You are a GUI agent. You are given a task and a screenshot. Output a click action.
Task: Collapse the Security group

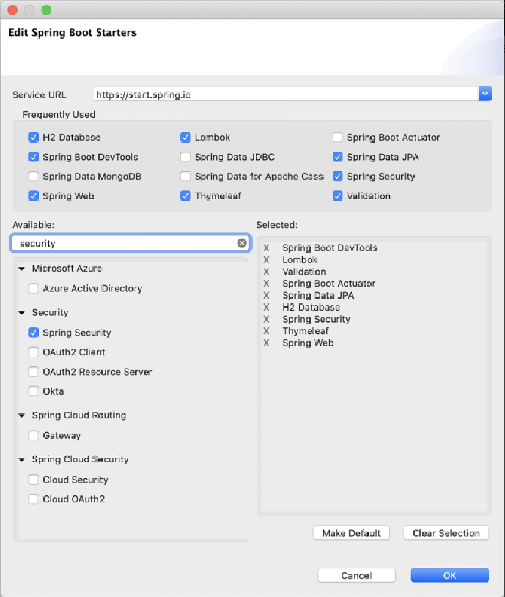[21, 313]
